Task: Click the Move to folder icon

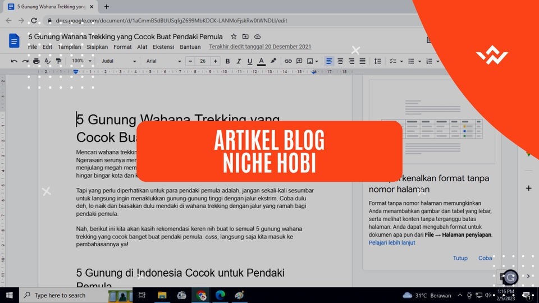Action: click(x=245, y=36)
